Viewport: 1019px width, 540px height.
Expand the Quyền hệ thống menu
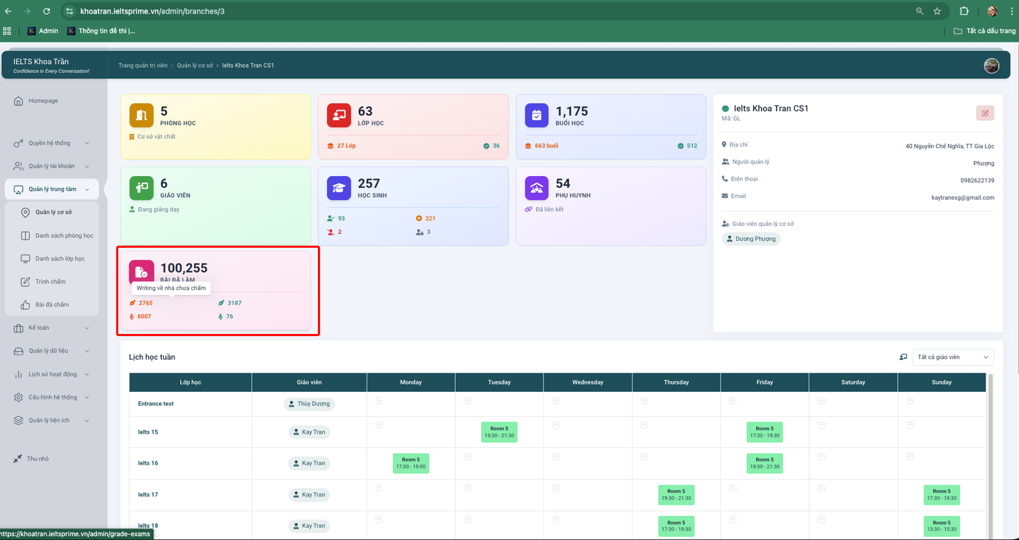click(52, 143)
